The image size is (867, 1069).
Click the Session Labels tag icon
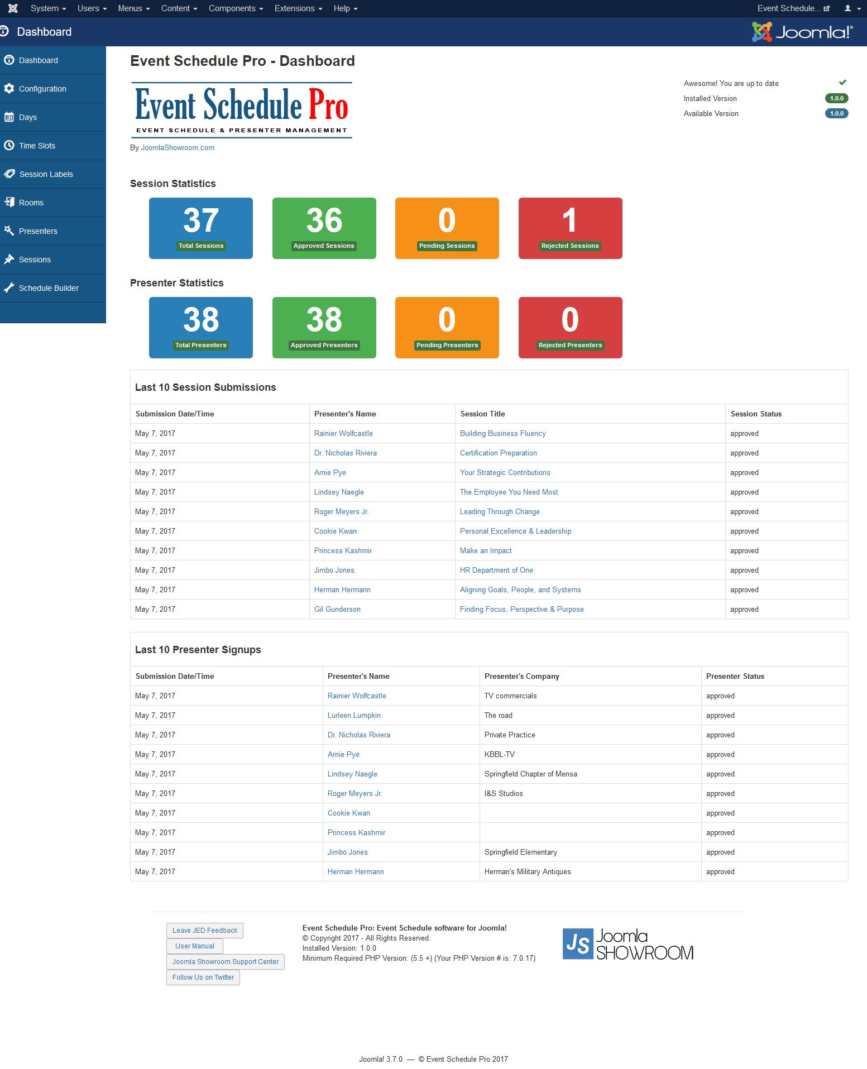[x=9, y=174]
